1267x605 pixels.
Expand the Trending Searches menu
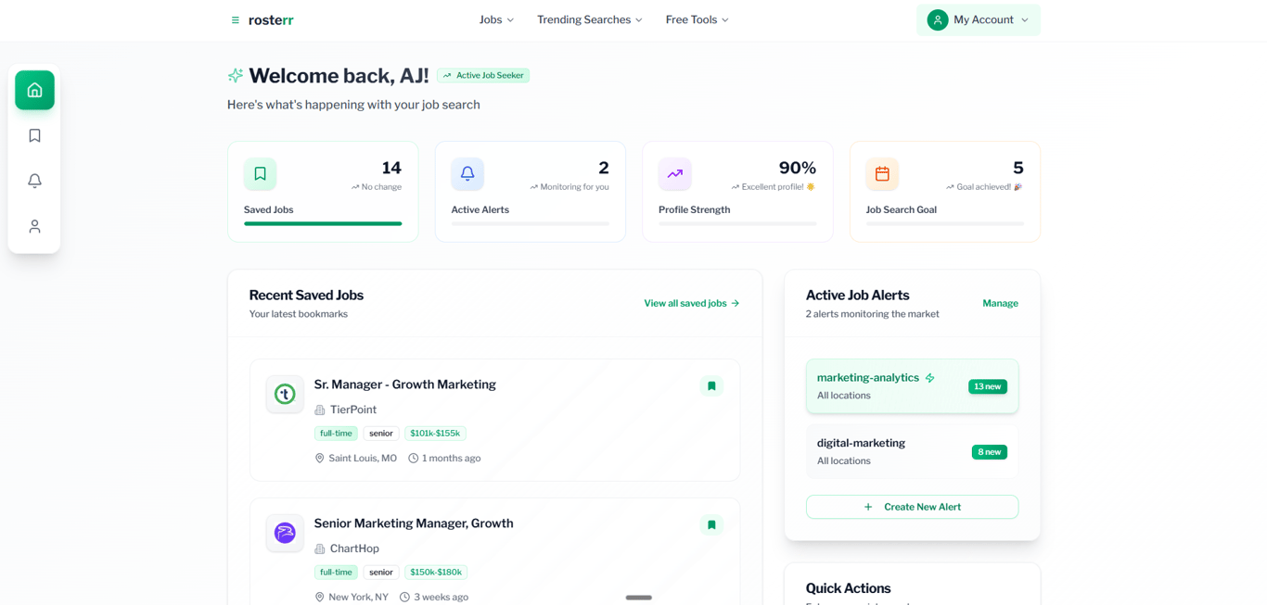589,19
